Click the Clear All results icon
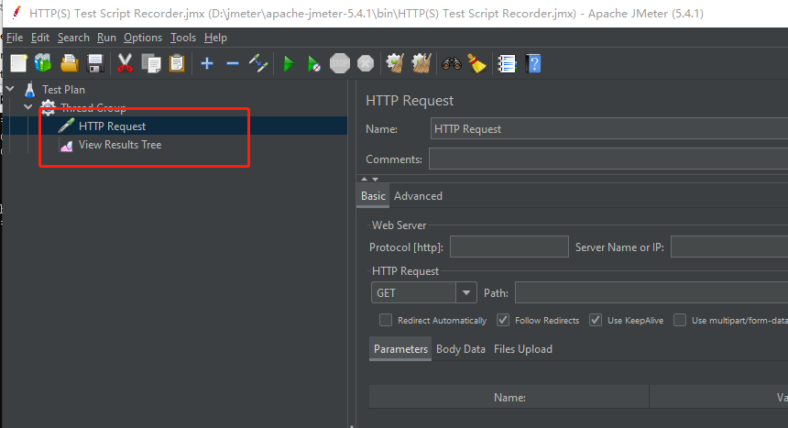The height and width of the screenshot is (428, 788). pyautogui.click(x=421, y=64)
